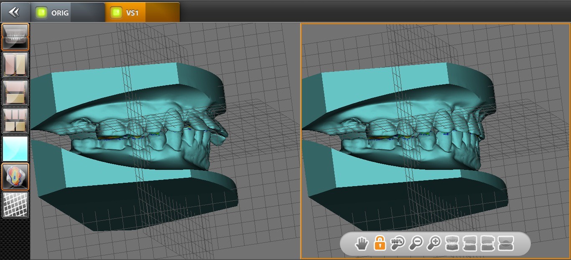The width and height of the screenshot is (571, 260).
Task: Choose the fourth jaw view preset
Action: (x=506, y=243)
